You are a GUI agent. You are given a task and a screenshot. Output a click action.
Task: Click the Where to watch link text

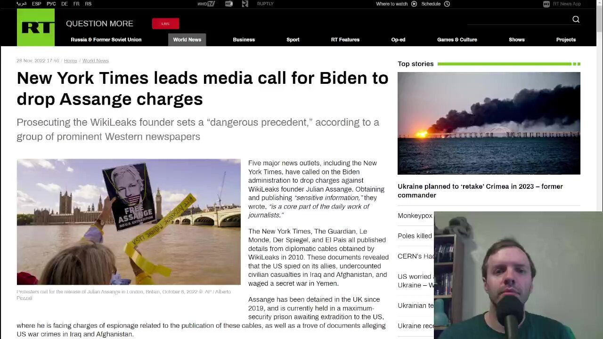(x=392, y=4)
